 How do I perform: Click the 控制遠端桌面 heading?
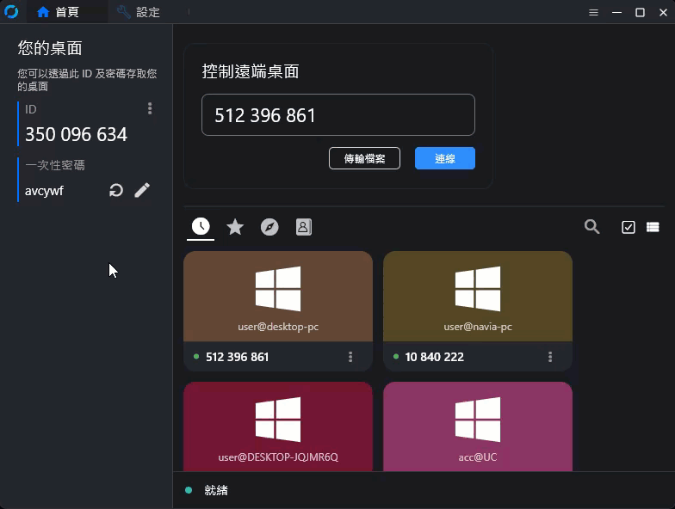tap(251, 71)
